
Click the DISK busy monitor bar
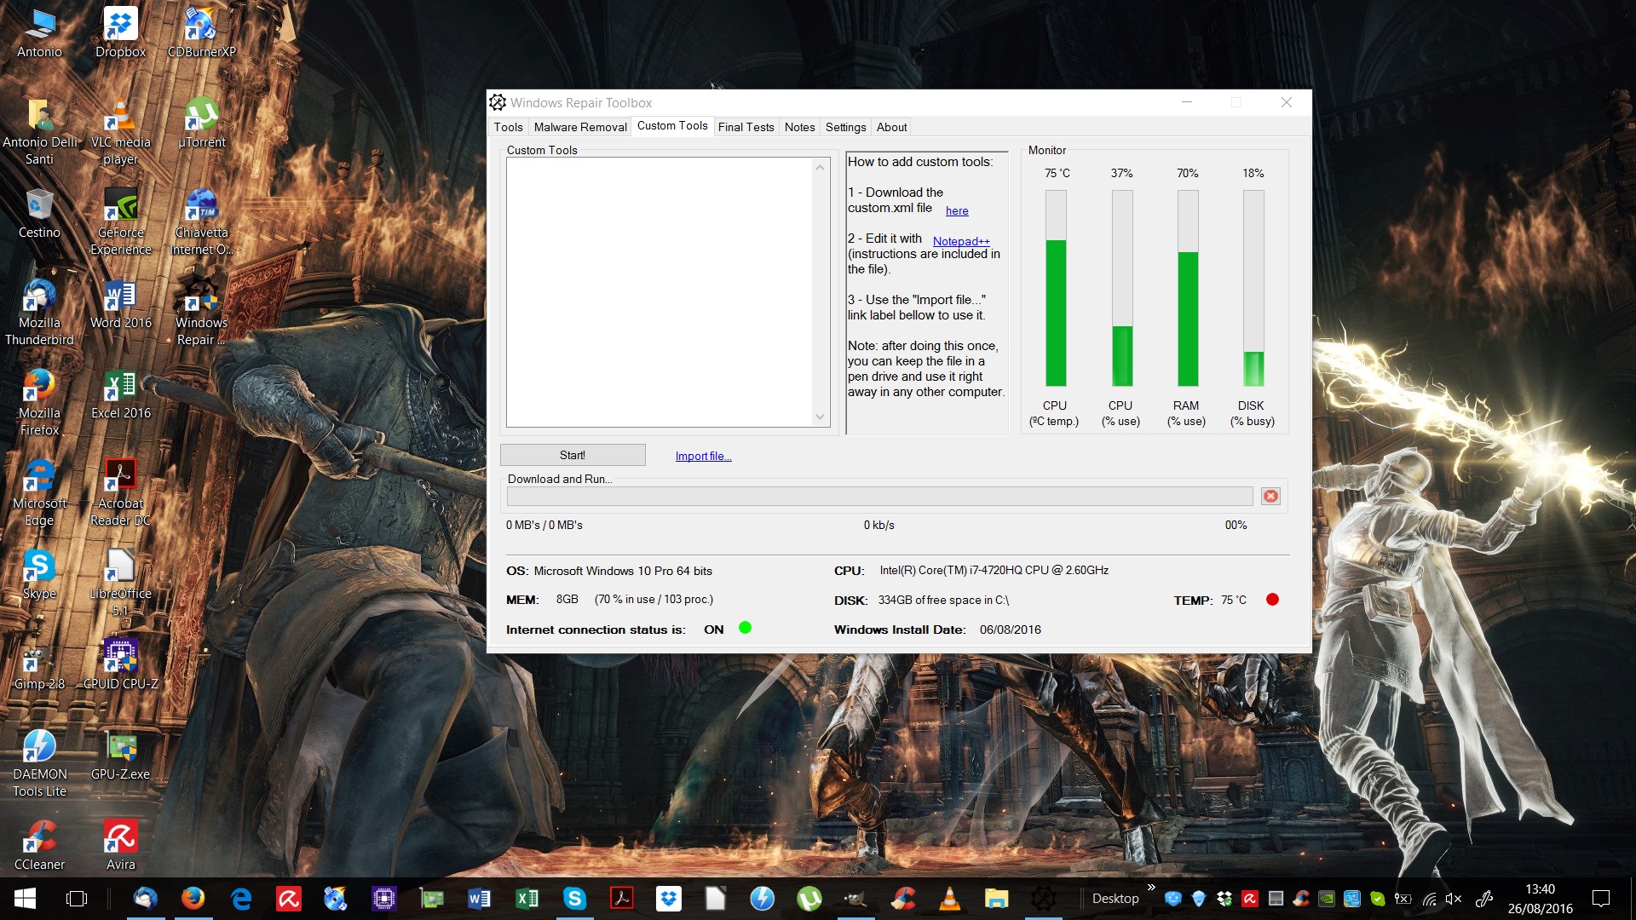(x=1253, y=288)
